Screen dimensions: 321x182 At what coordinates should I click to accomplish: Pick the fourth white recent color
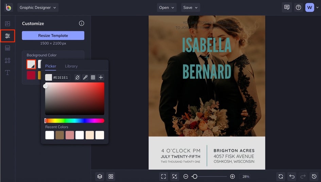[x=80, y=135]
